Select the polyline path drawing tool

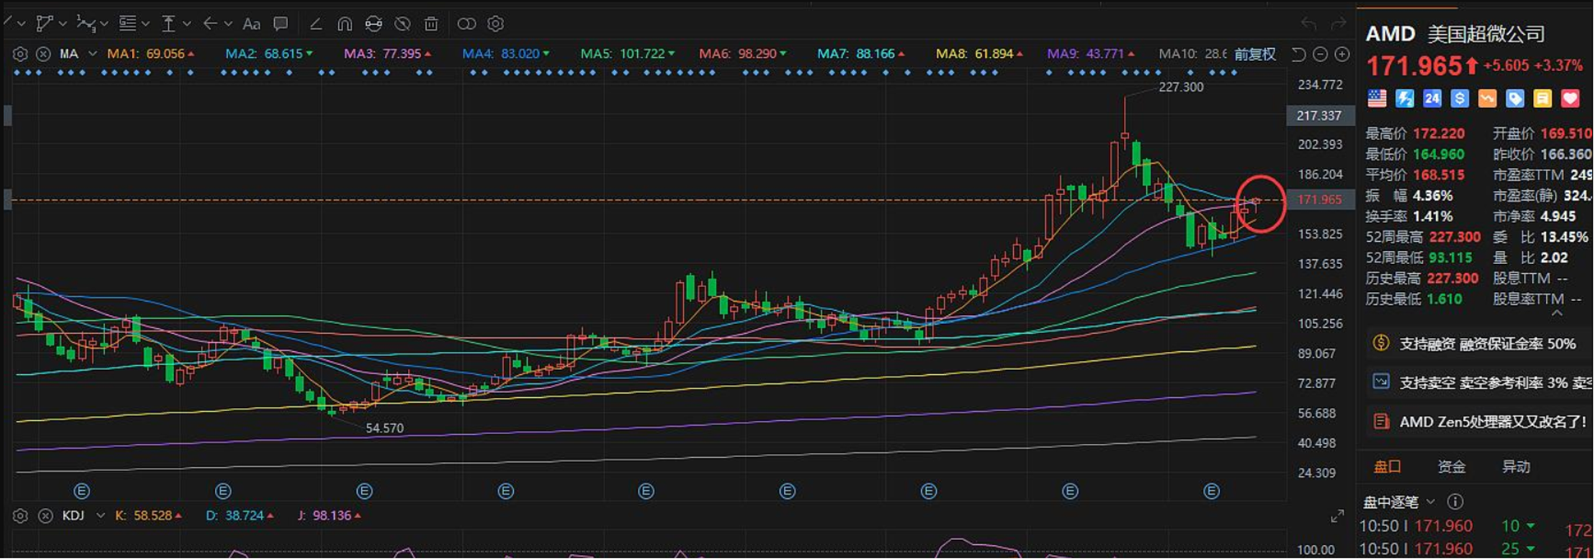(44, 24)
